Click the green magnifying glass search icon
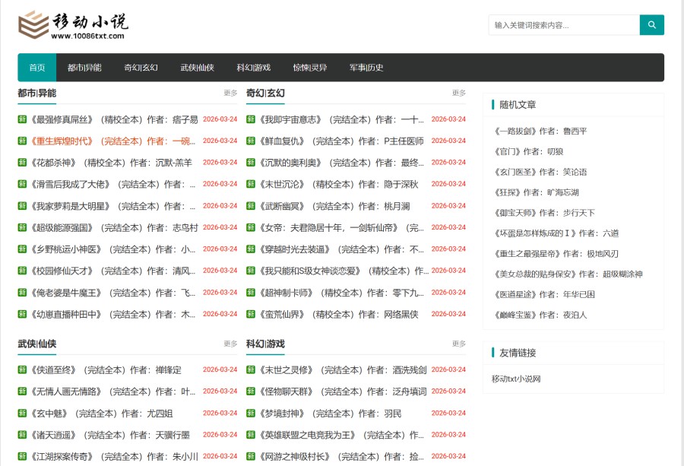Screen dimensions: 684x466 [x=651, y=24]
